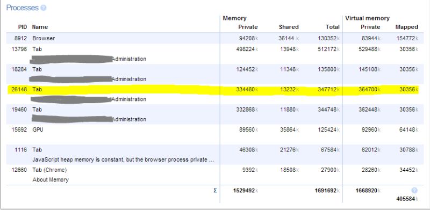Click virtual private value 145108k

tap(370, 69)
